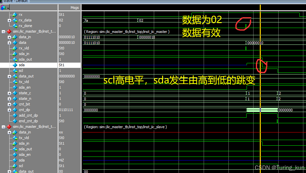Expand the master region data_in bus
Image resolution: width=306 pixels, height=173 pixels.
pos(9,37)
